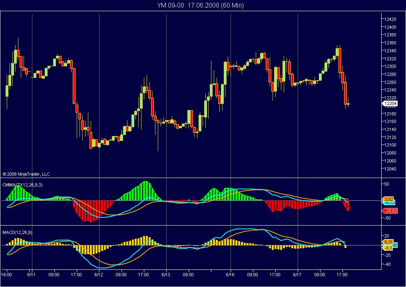Click the current price marker 12204
This screenshot has width=406, height=287.
[x=390, y=104]
